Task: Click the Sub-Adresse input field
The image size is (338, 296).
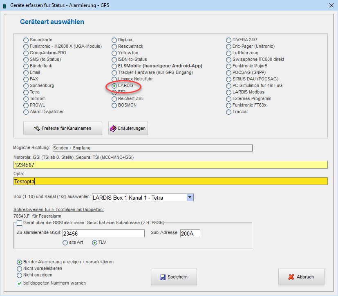Action: tap(190, 233)
